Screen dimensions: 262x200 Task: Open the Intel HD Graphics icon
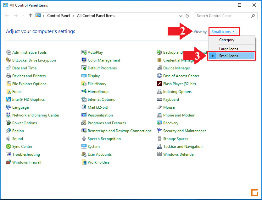point(8,99)
